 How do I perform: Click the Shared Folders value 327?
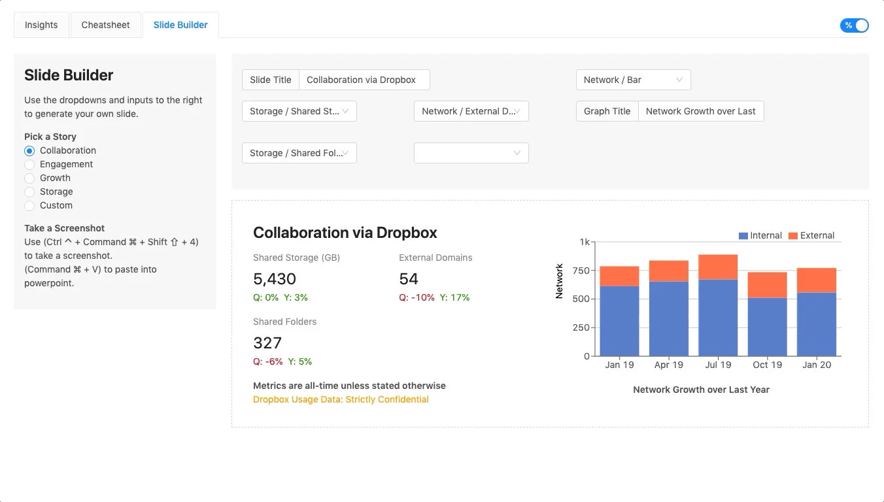267,343
